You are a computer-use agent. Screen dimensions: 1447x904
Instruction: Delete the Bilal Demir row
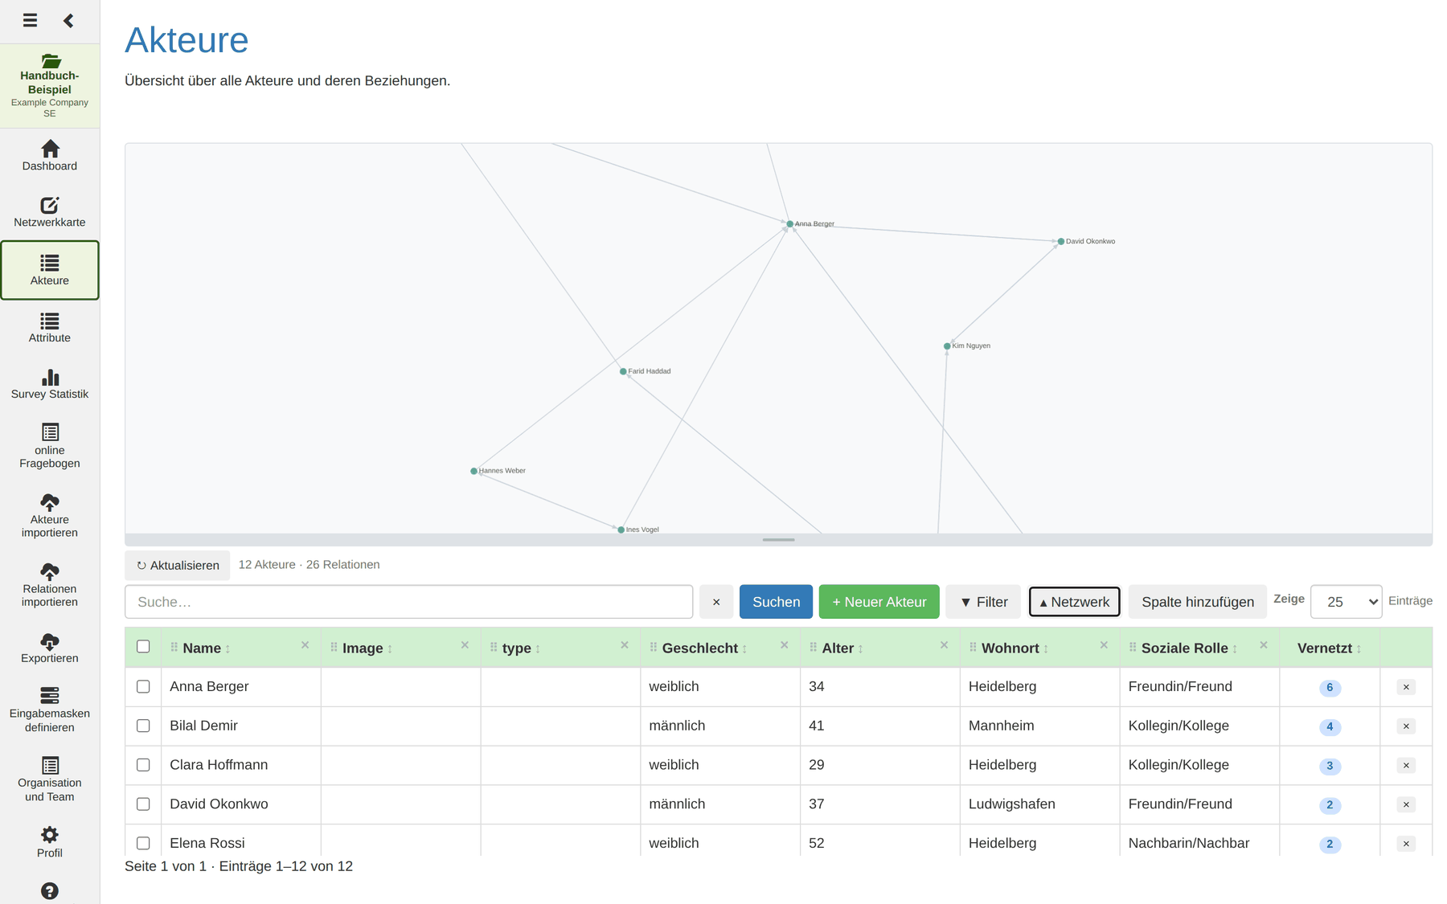tap(1406, 726)
